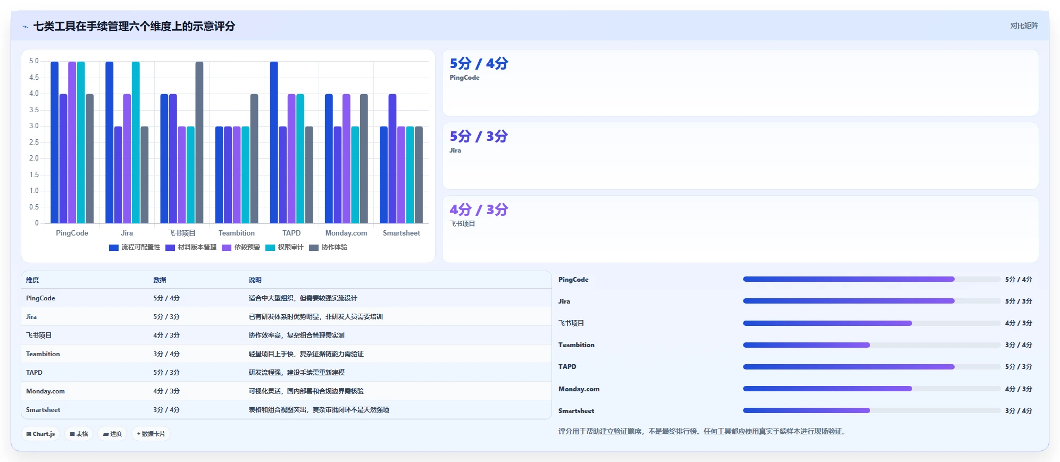
Task: Click the Monday.com label on the chart axis
Action: click(346, 233)
